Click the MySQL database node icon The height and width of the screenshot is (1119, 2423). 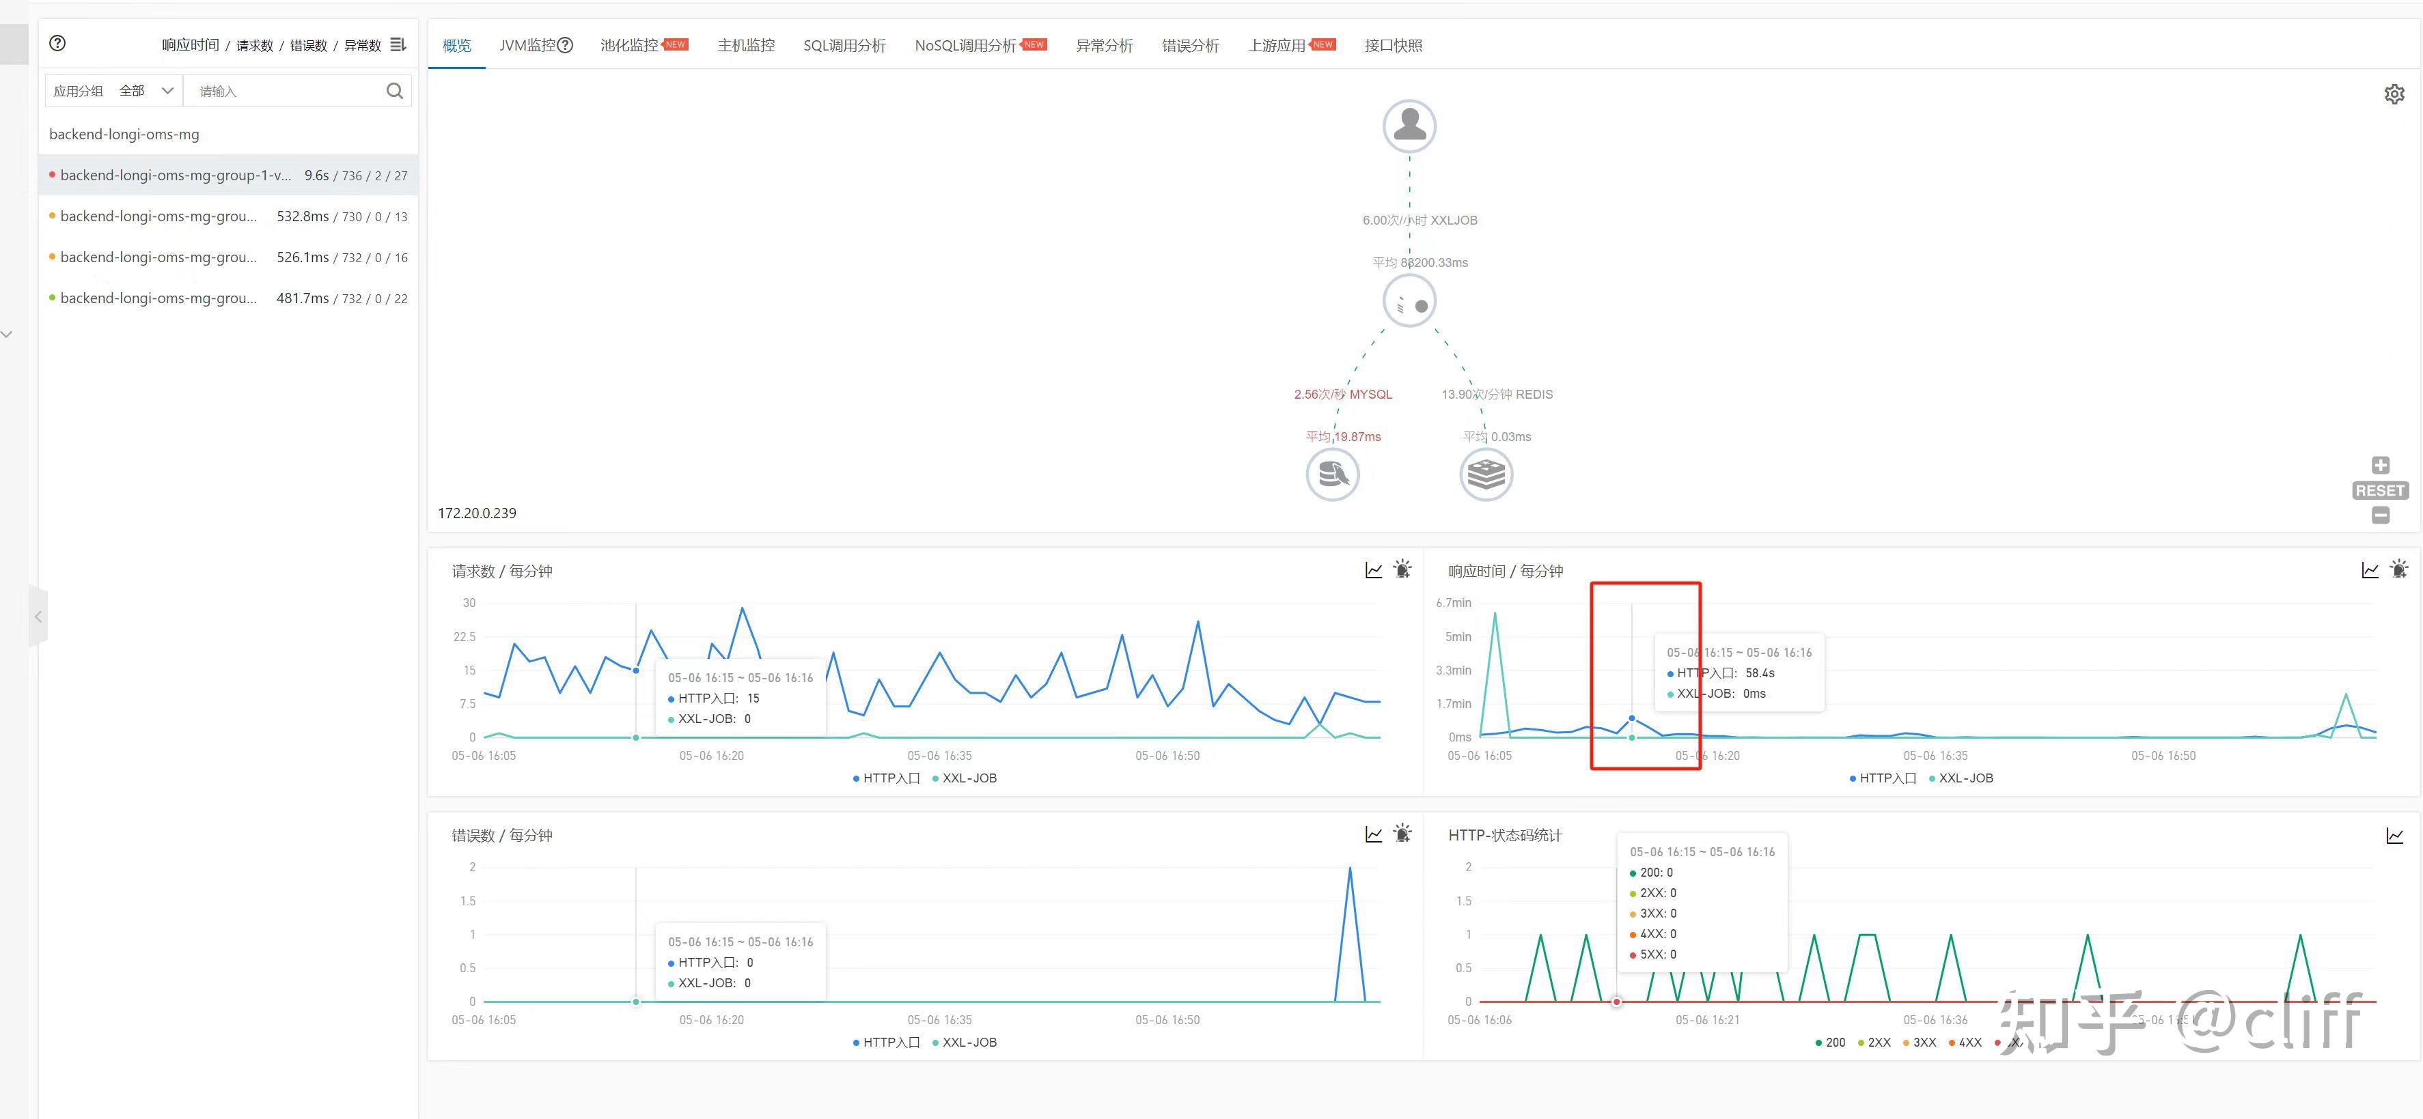1332,474
